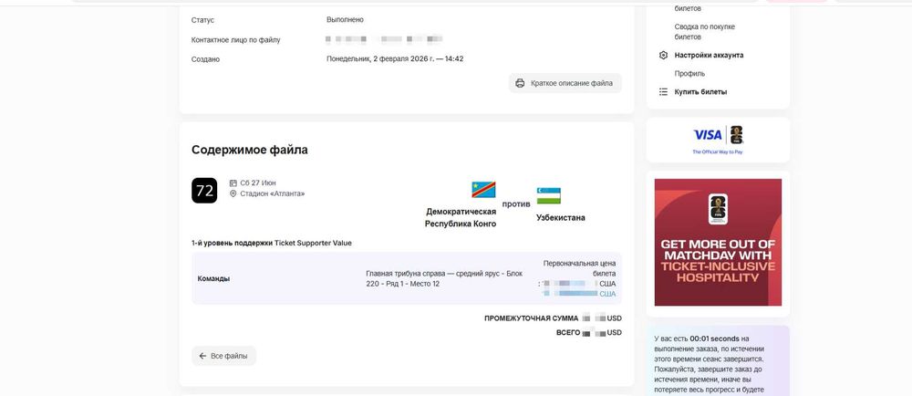Click the gear icon next to Настройки аккаунта
The height and width of the screenshot is (396, 912).
coord(663,56)
